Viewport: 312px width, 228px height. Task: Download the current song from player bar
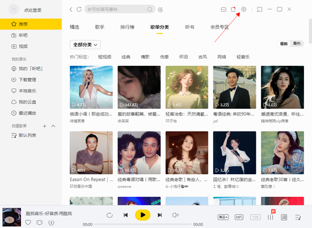51,222
